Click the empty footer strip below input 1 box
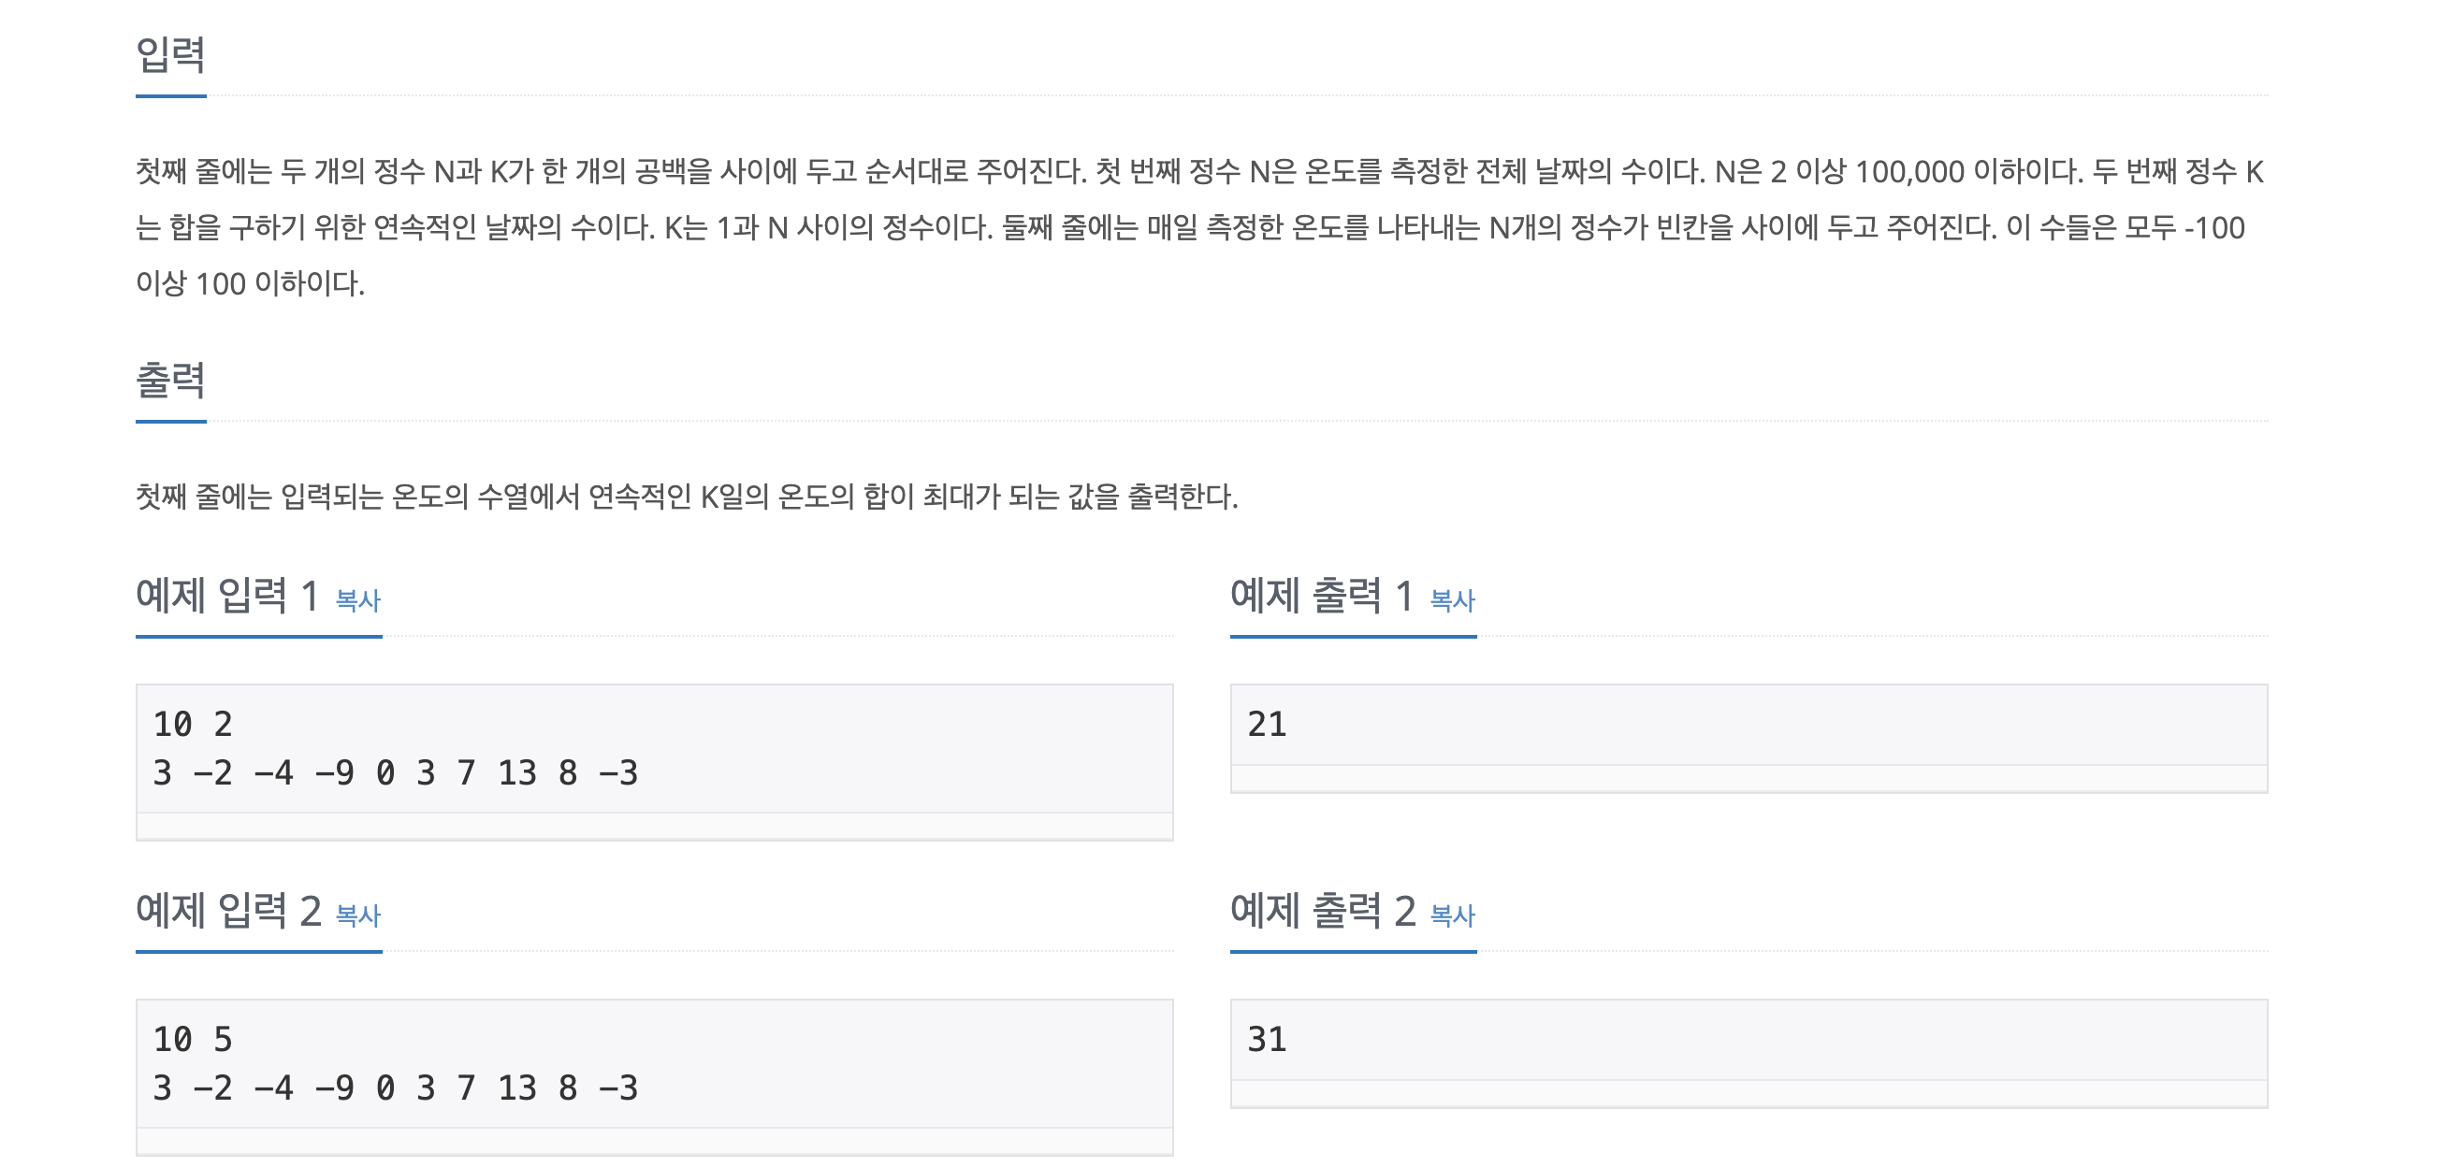This screenshot has height=1167, width=2438. coord(655,826)
